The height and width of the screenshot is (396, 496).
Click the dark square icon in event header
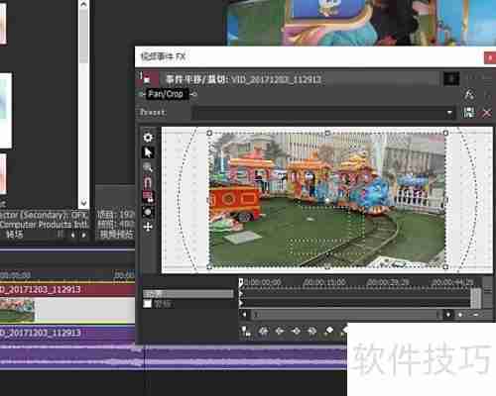(x=451, y=79)
